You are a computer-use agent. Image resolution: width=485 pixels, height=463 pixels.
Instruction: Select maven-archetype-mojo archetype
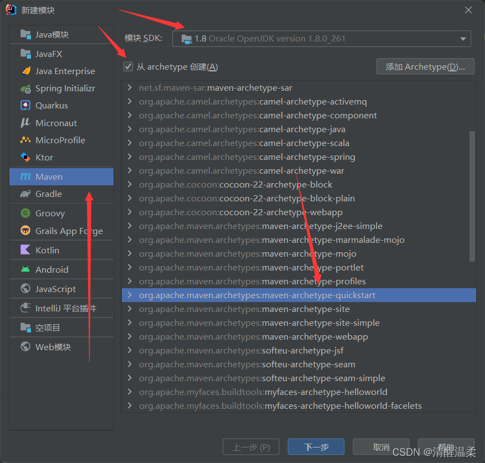pos(298,254)
